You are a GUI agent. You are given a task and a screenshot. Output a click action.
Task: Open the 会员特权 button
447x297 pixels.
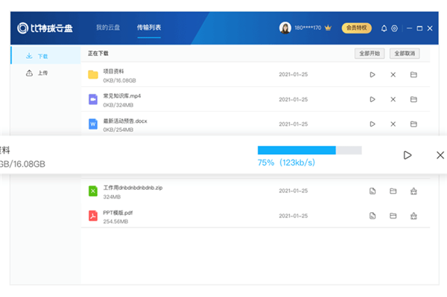coord(357,28)
